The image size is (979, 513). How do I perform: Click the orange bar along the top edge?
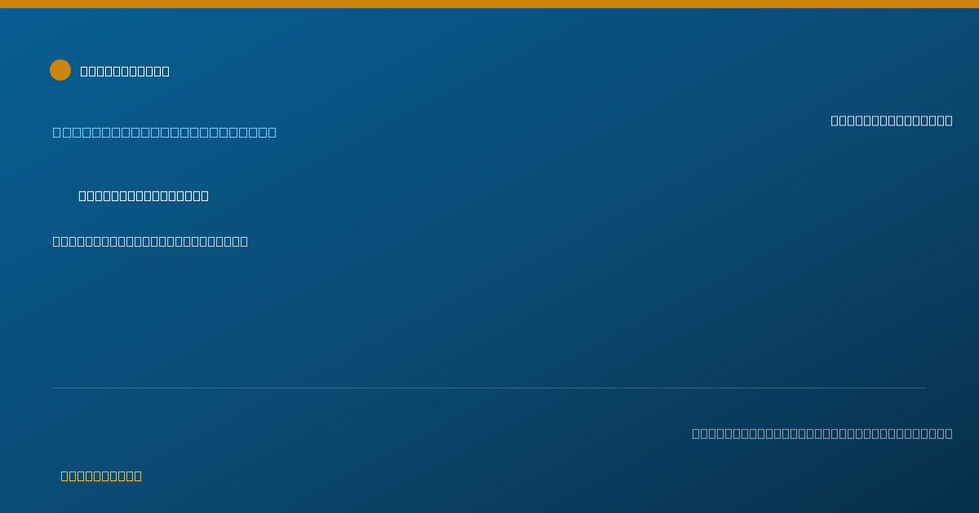click(x=489, y=4)
